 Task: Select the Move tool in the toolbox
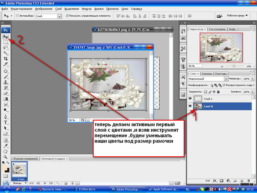(x=6, y=36)
